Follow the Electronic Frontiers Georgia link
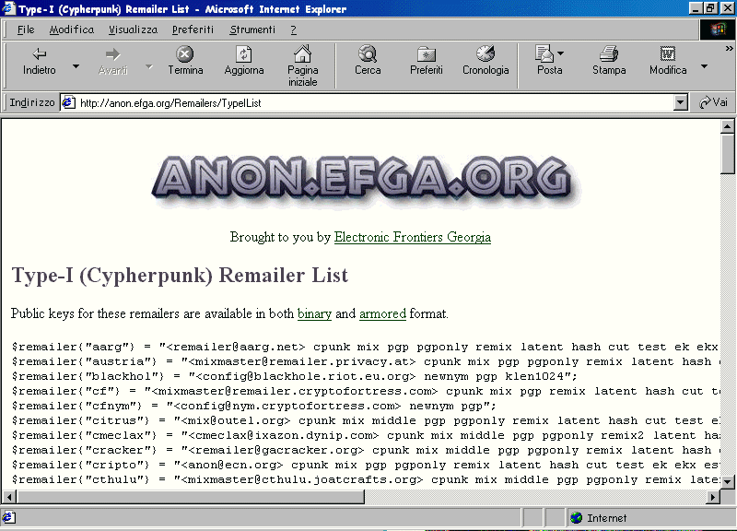The height and width of the screenshot is (531, 737). pyautogui.click(x=412, y=237)
